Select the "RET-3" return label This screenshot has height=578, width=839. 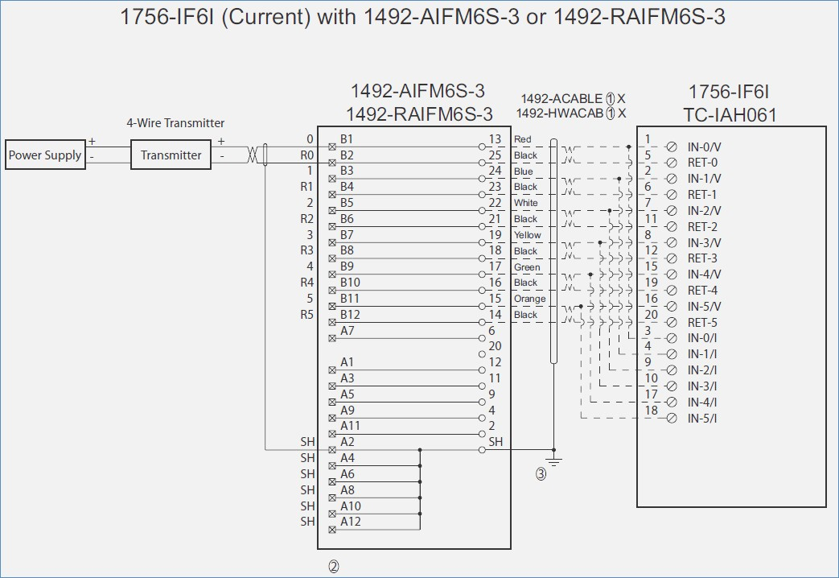click(x=702, y=258)
